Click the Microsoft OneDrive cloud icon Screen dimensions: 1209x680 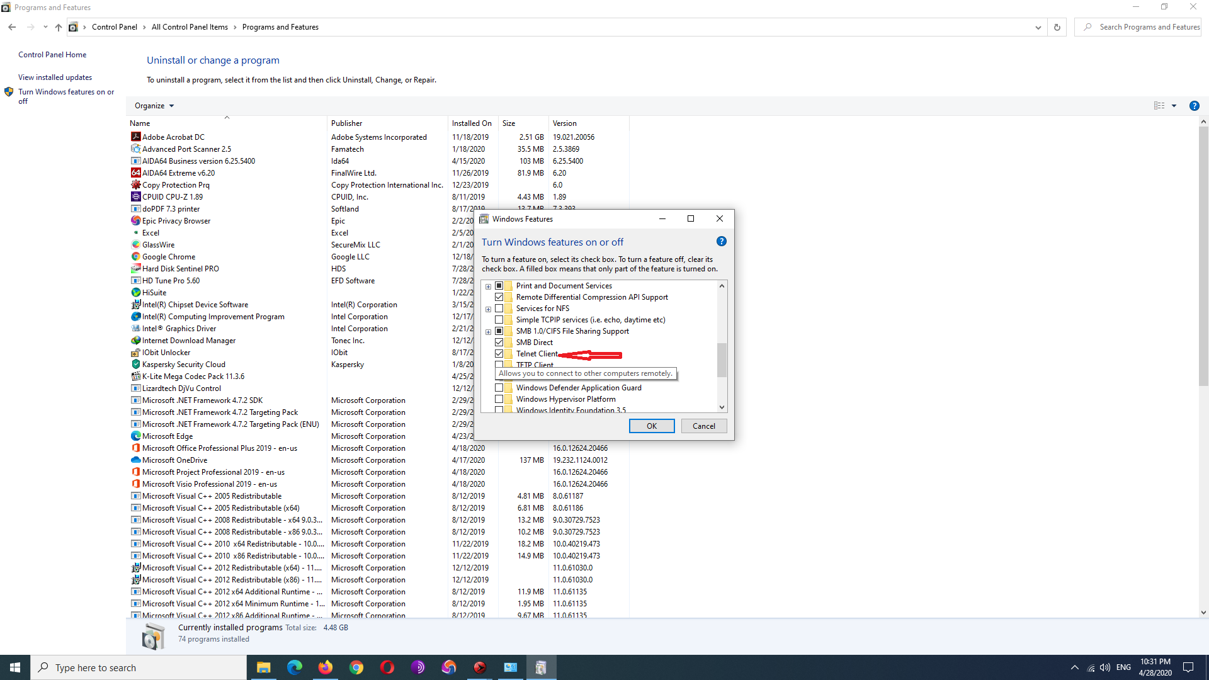tap(135, 460)
